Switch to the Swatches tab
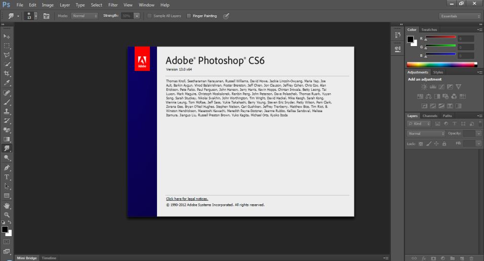This screenshot has height=261, width=484. pyautogui.click(x=429, y=30)
